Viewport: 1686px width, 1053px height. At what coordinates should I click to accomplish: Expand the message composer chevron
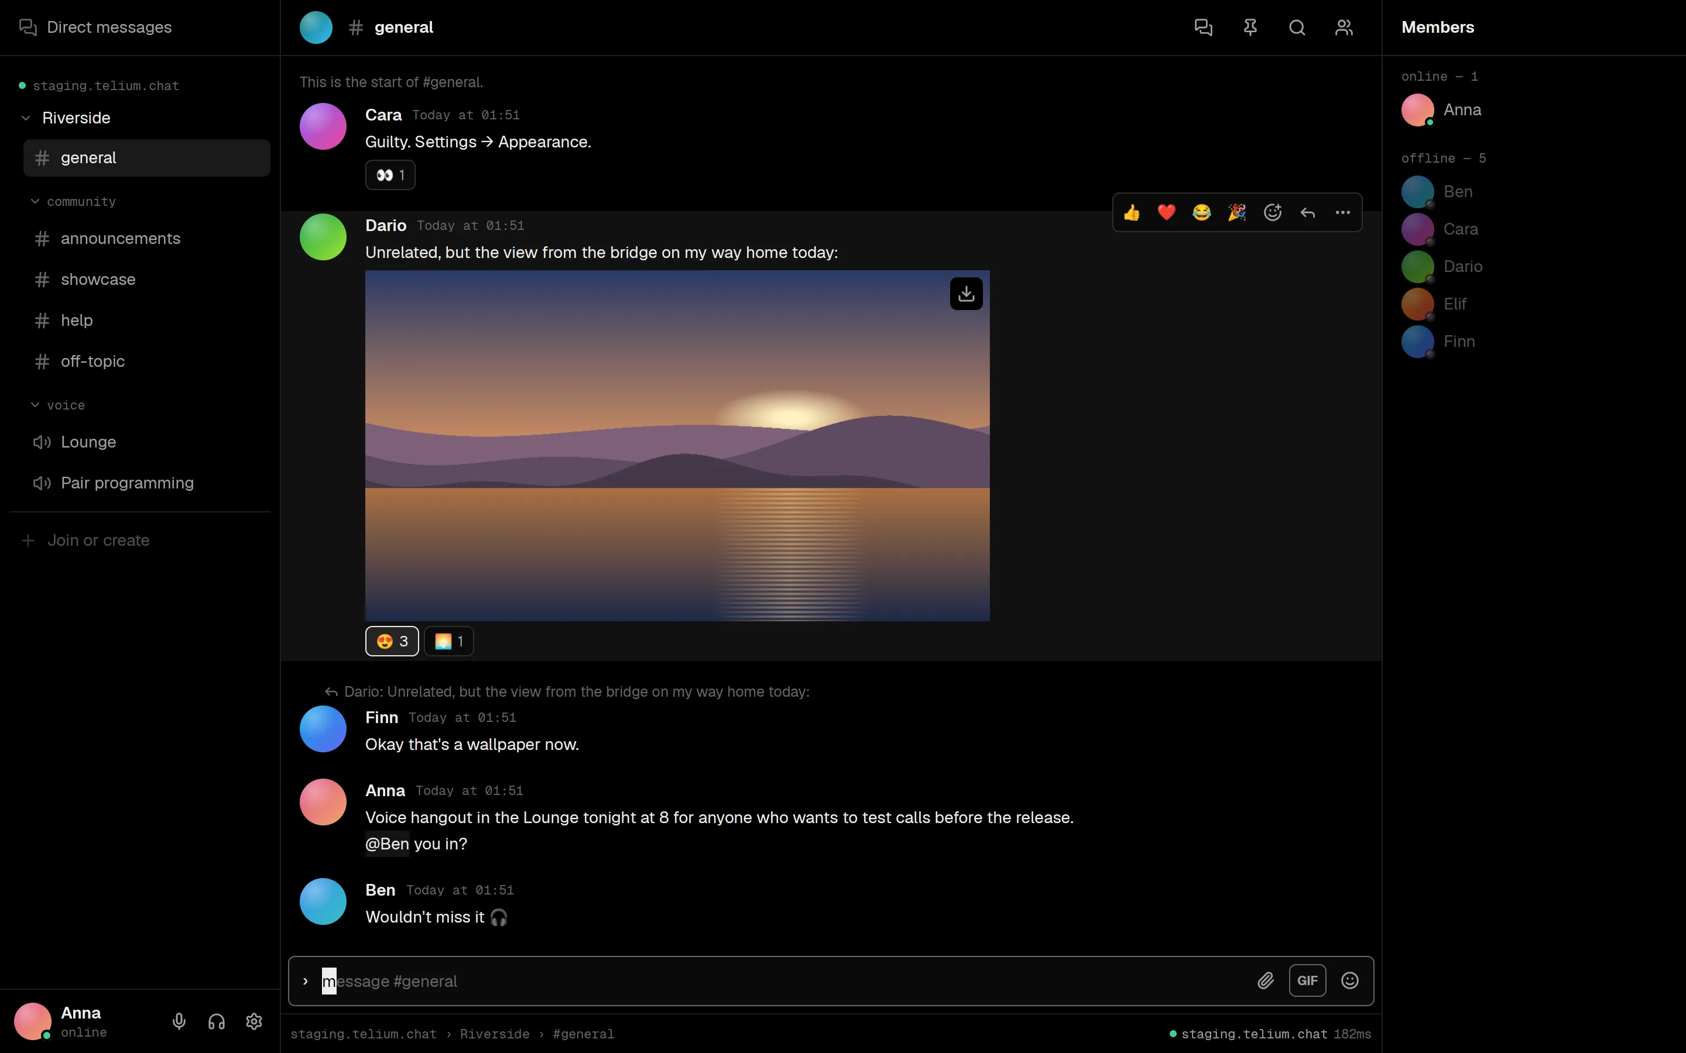point(305,980)
